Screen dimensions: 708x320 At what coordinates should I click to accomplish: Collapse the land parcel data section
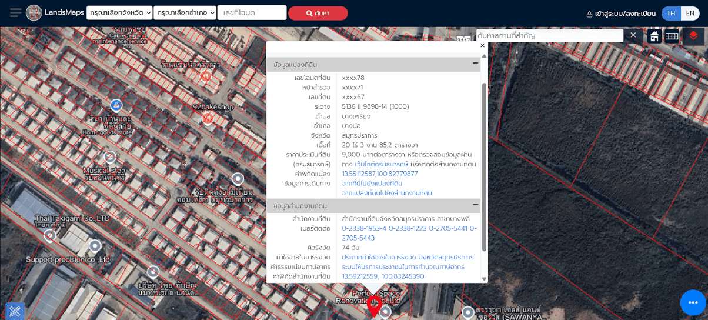pos(475,63)
